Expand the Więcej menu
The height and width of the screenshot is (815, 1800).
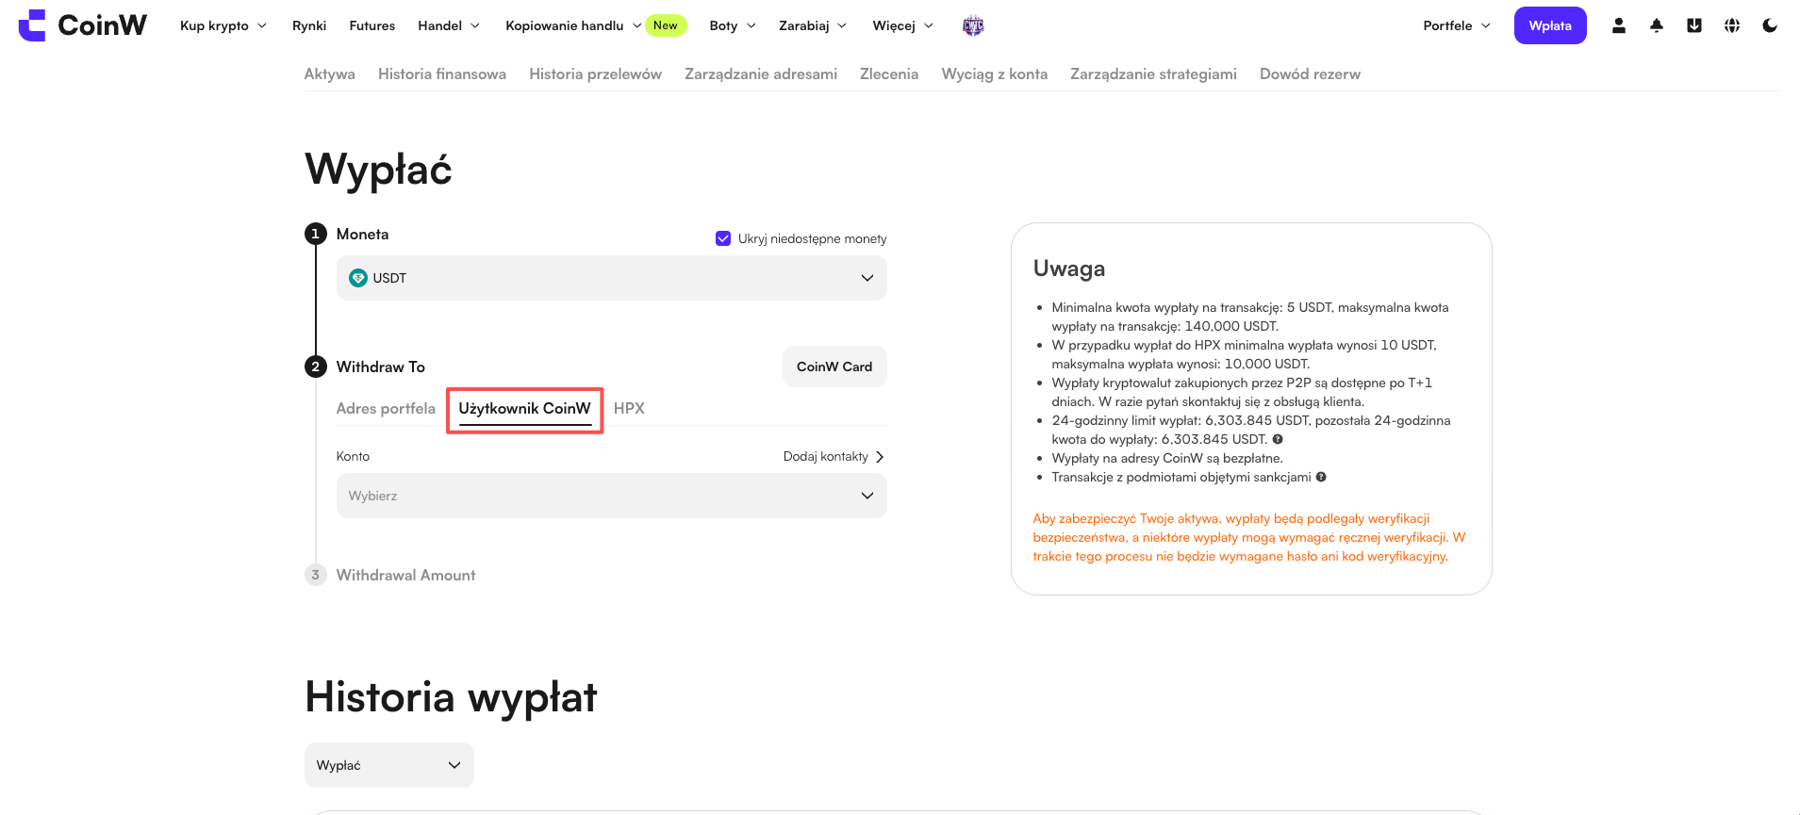pos(903,25)
